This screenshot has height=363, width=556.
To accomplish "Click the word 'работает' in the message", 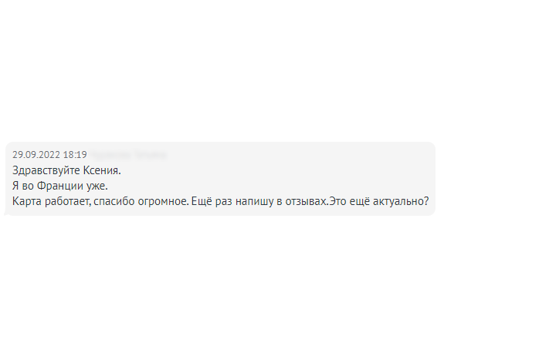I will pos(67,201).
